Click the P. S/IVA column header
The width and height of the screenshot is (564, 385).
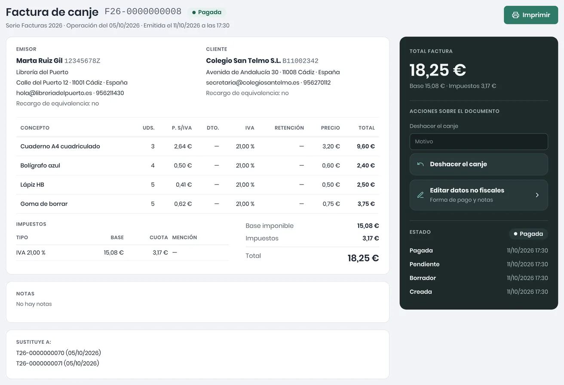click(182, 128)
